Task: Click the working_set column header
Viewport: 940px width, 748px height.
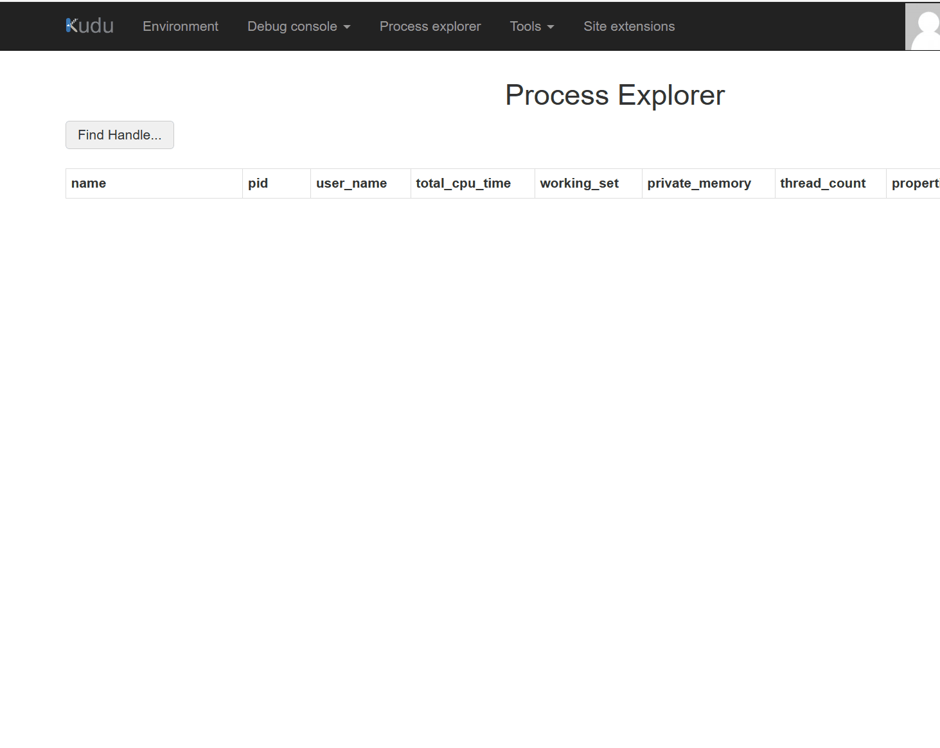Action: (579, 183)
